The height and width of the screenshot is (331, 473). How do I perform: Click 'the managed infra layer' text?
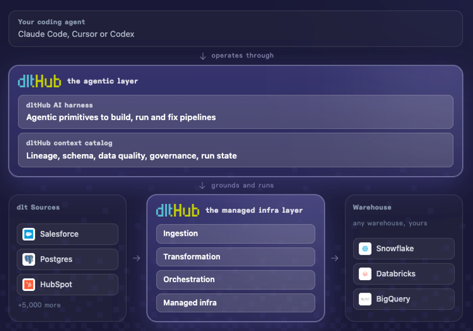coord(254,211)
